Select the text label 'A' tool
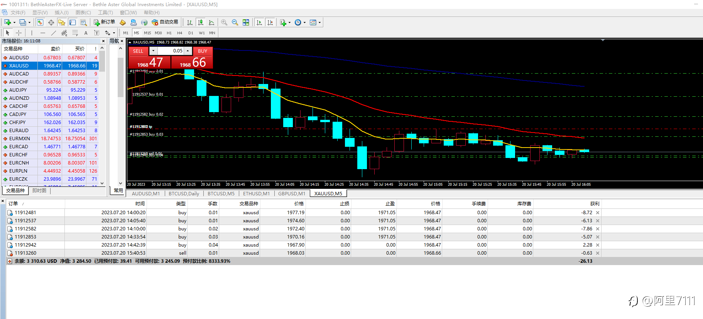The image size is (703, 319). tap(86, 33)
